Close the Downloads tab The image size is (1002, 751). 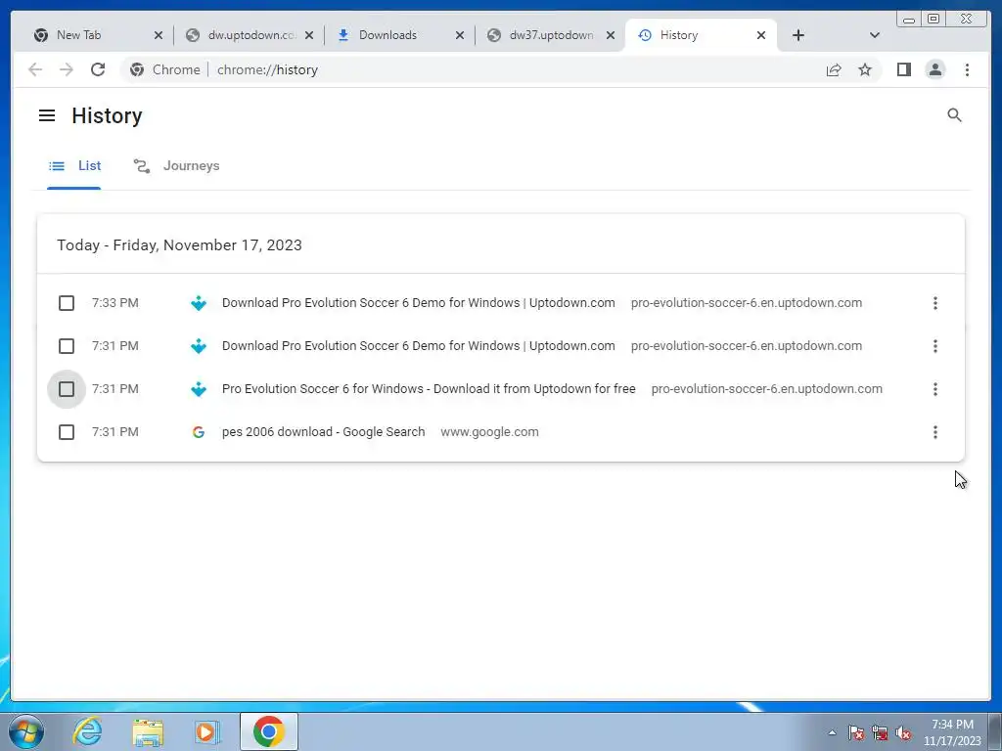460,35
